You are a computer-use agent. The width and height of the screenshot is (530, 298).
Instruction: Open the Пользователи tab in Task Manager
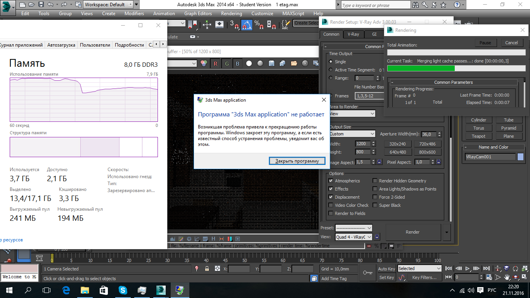click(95, 45)
